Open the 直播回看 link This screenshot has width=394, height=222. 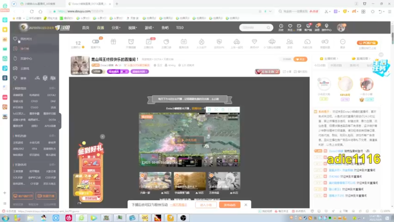tap(361, 58)
